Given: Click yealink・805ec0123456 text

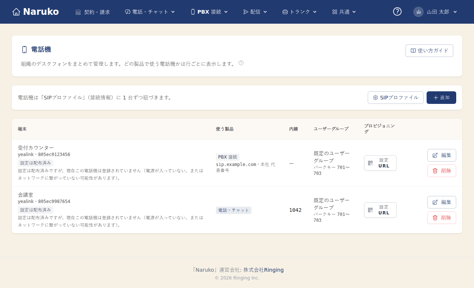Looking at the screenshot, I should point(44,155).
